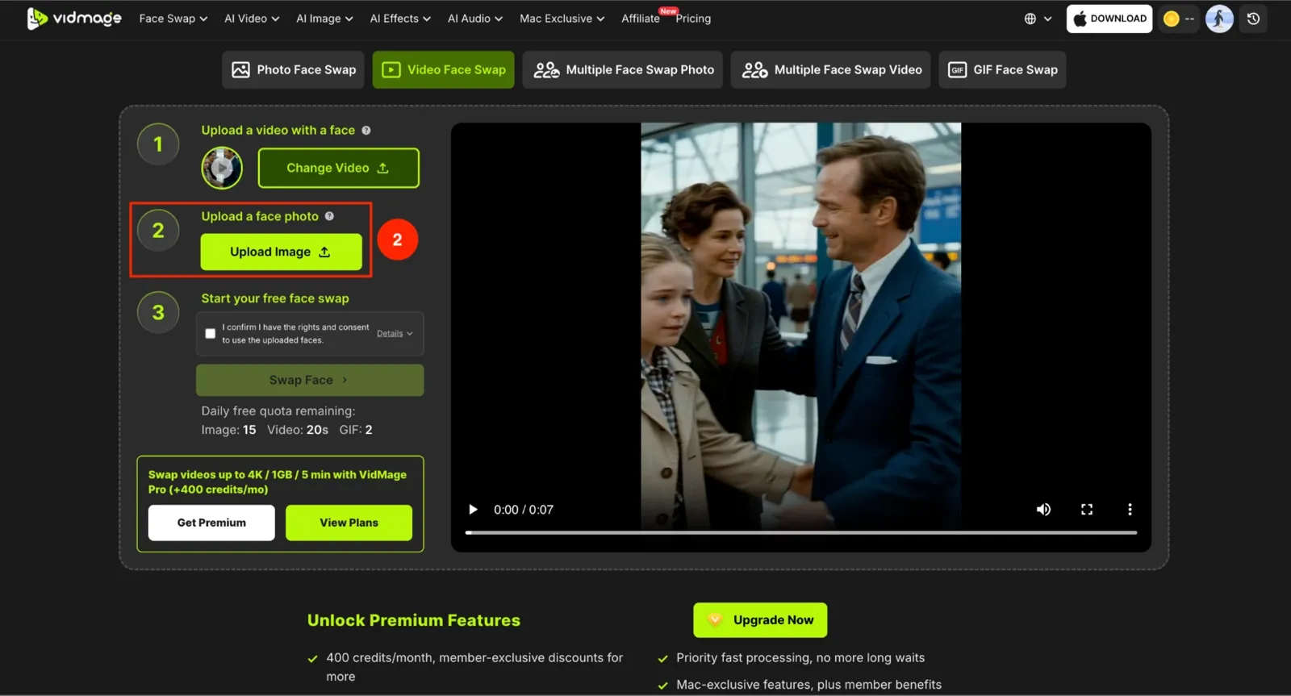Open the Face Swap menu dropdown

173,19
